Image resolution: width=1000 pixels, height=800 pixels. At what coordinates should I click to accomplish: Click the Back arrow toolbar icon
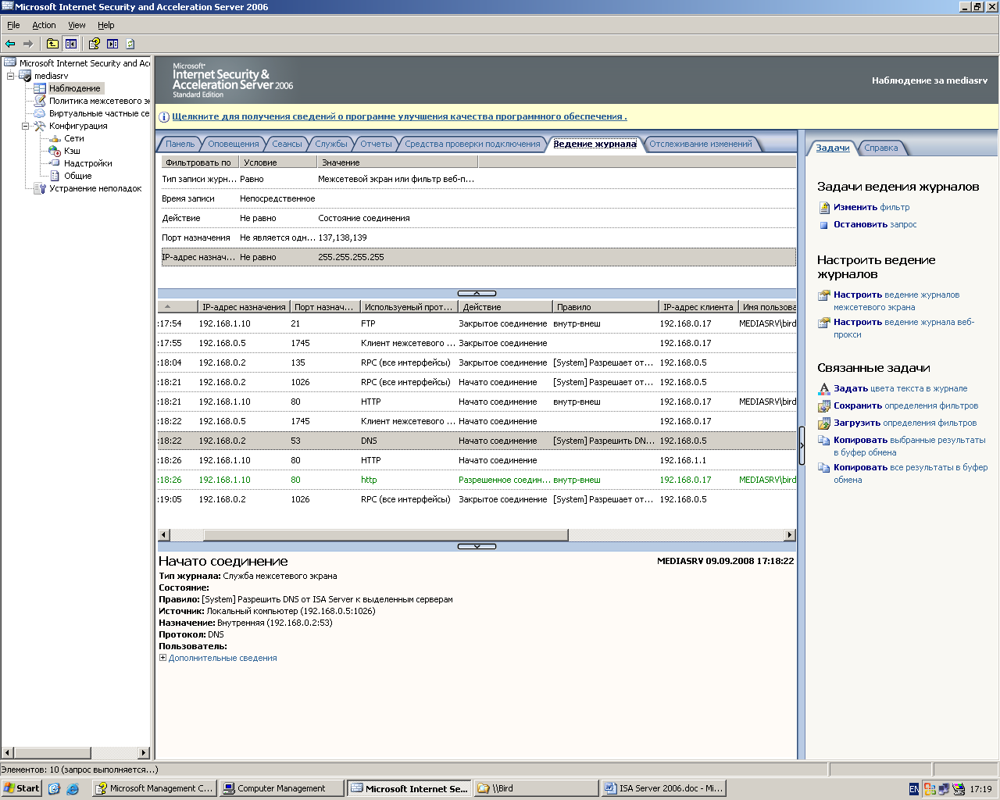point(10,44)
